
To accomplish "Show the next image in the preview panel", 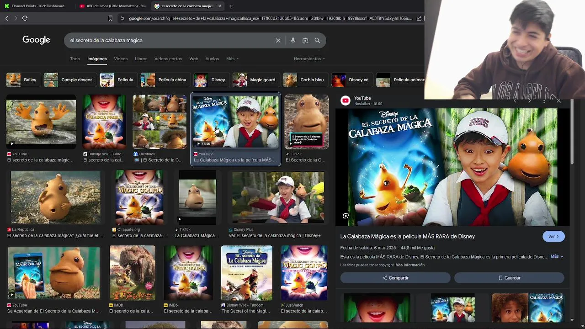I will click(x=529, y=101).
